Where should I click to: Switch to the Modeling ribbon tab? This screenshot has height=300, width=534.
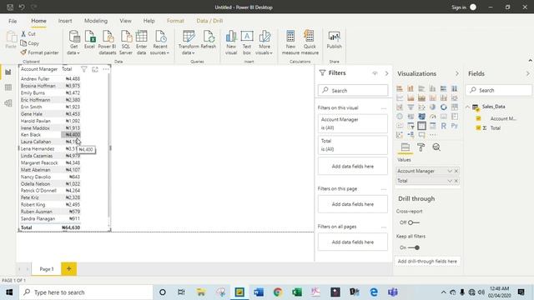tap(96, 21)
